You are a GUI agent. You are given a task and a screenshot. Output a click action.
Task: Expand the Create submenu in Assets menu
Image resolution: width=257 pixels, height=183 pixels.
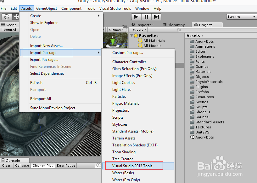(x=61, y=16)
